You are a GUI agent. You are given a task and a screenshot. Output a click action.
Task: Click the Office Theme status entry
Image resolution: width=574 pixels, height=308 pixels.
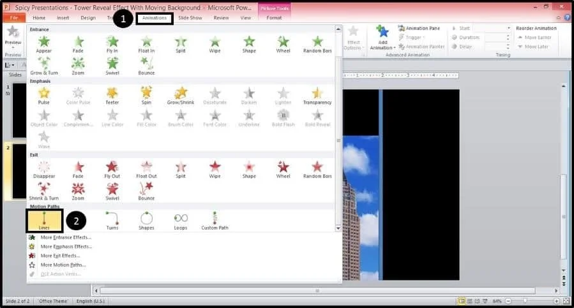pos(53,301)
